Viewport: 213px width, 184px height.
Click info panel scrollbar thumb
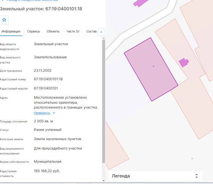[103, 101]
